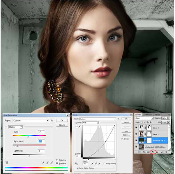Enable Show Clipping in Curves
Screen dimensions: 175x174
click(104, 164)
